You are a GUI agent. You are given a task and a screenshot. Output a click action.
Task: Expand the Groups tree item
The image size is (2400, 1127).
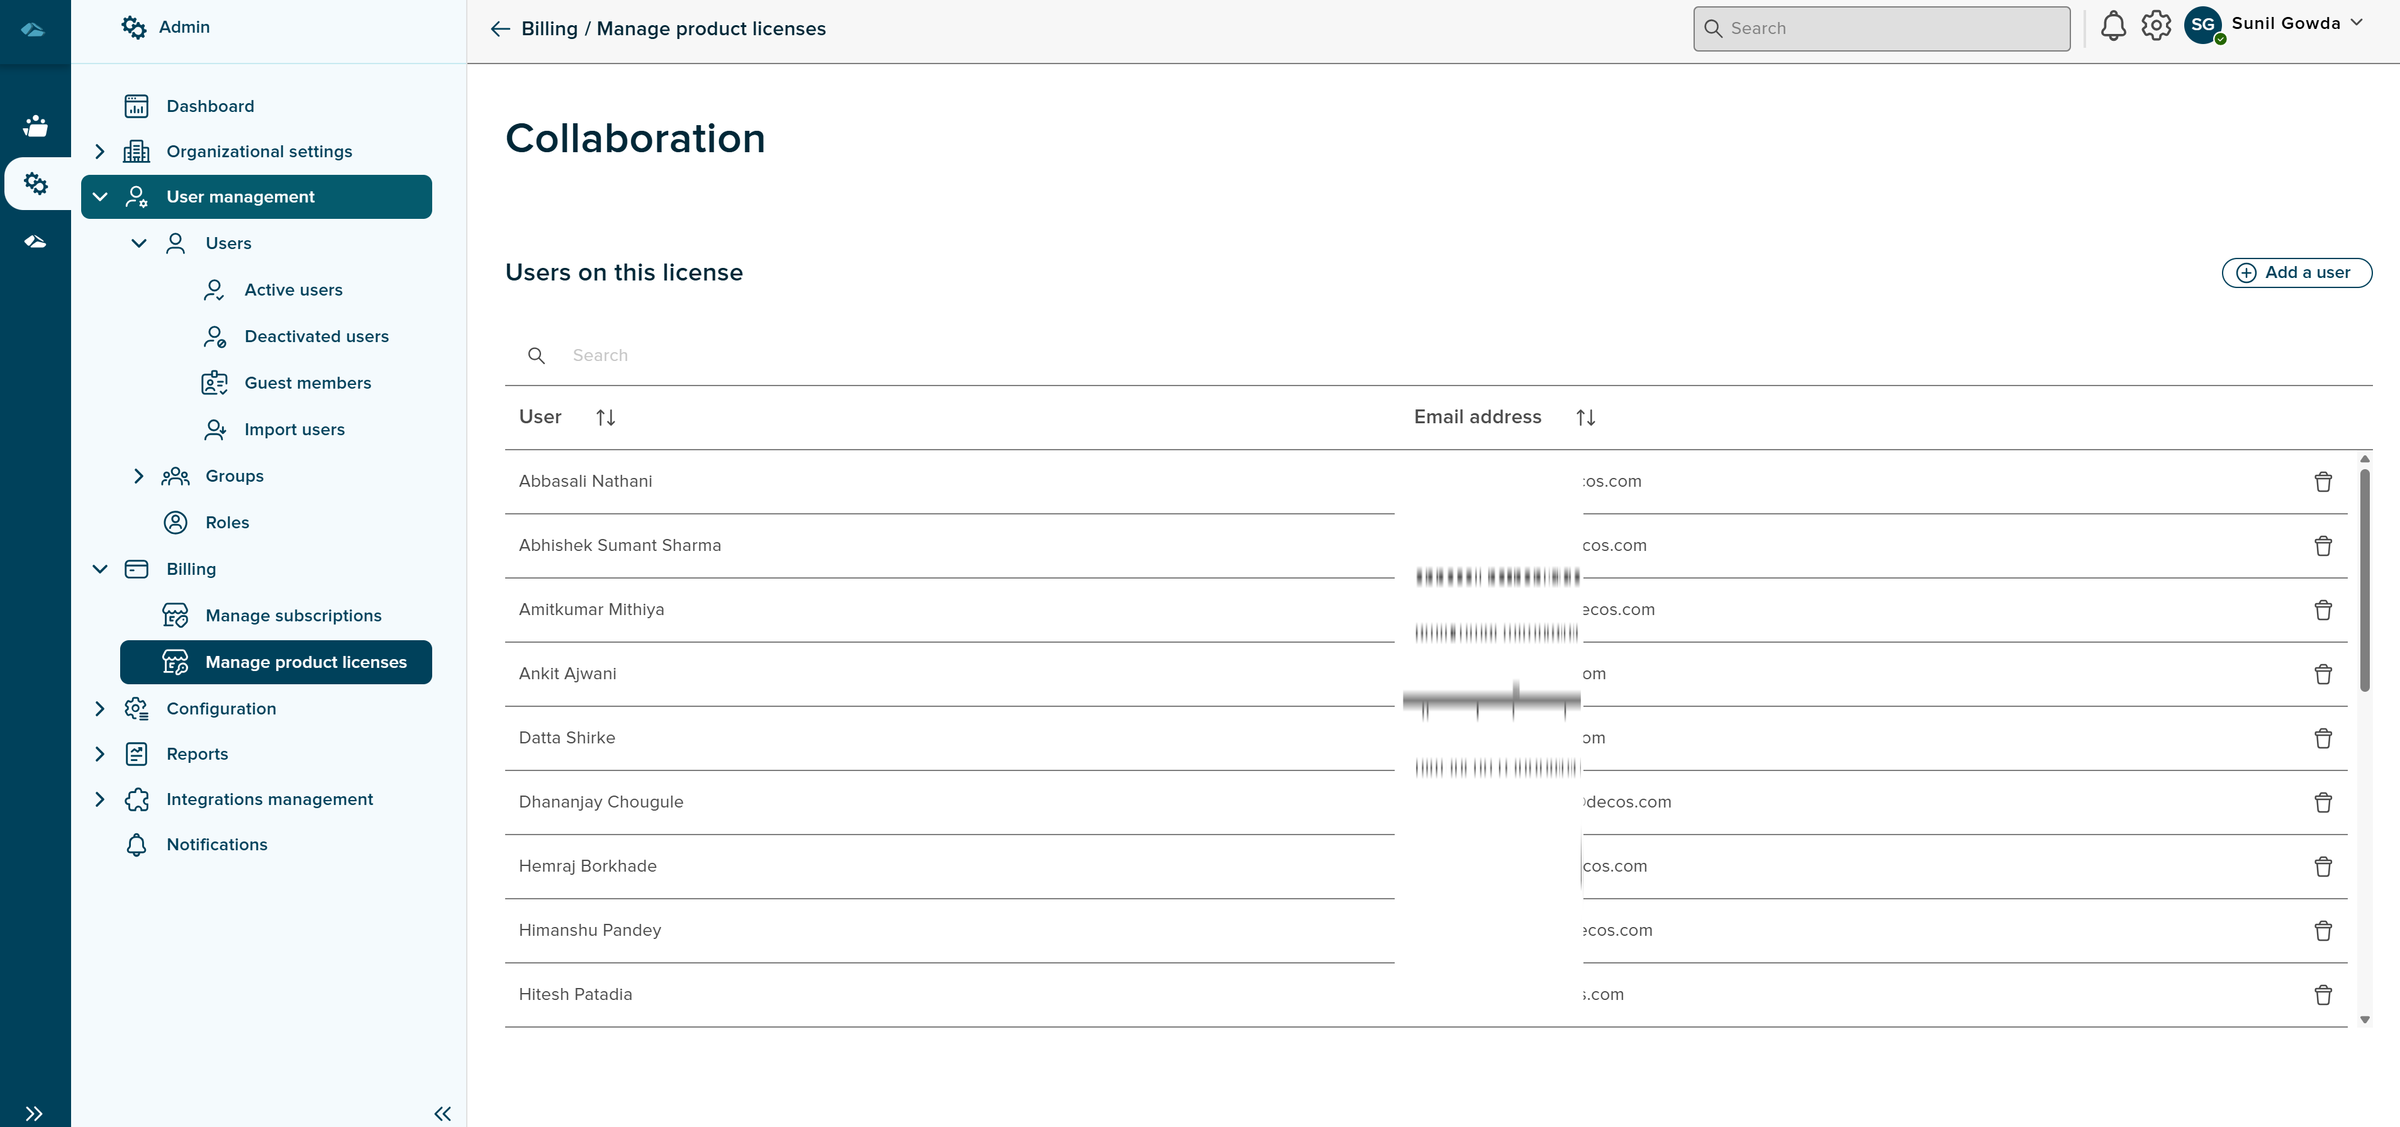138,476
